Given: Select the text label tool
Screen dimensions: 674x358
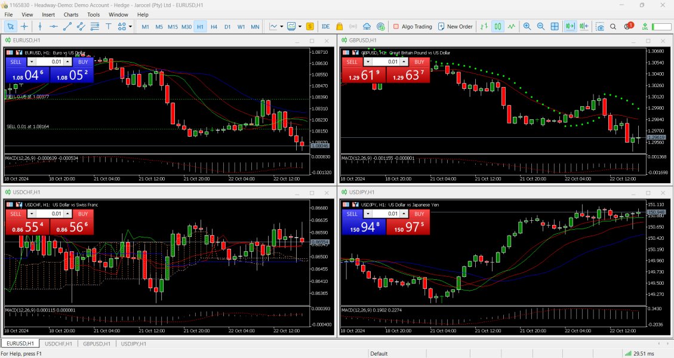Looking at the screenshot, I should 108,27.
